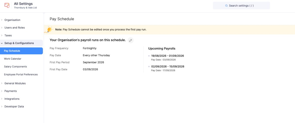Click the Upcoming Payrolls heading
The image size is (295, 123).
[x=162, y=48]
